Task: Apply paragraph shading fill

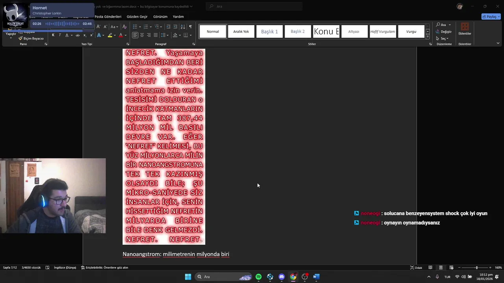Action: tap(175, 35)
